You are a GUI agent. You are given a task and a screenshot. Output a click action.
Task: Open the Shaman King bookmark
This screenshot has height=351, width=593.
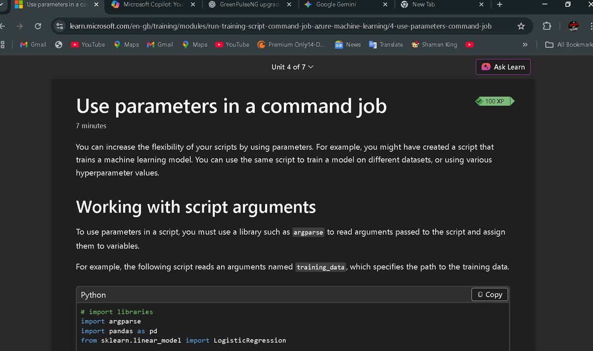click(x=434, y=44)
